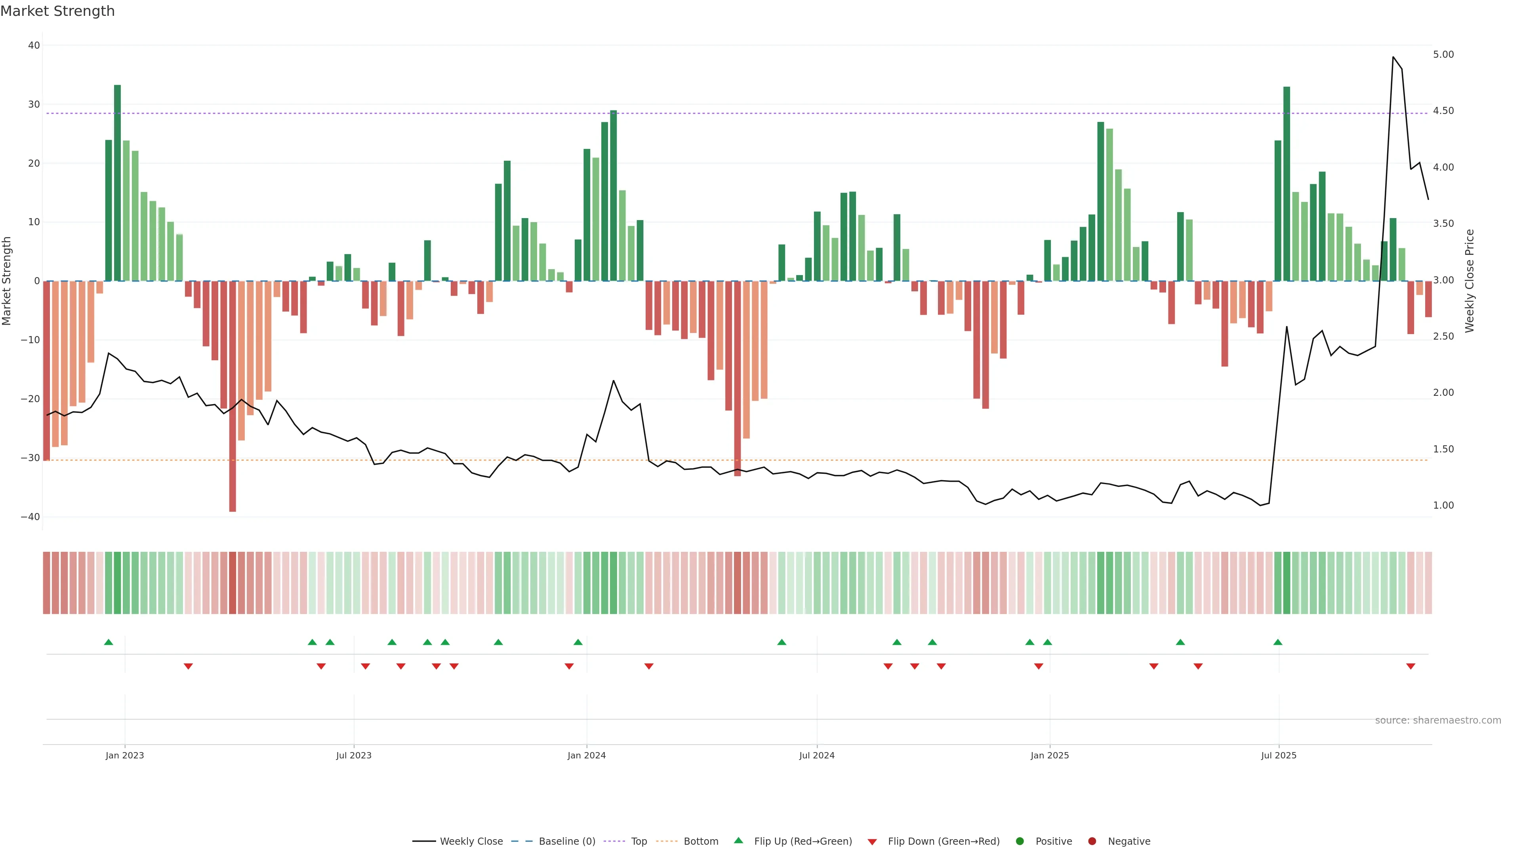1521x855 pixels.
Task: Click the first green Flip Up triangle marker
Action: click(109, 642)
